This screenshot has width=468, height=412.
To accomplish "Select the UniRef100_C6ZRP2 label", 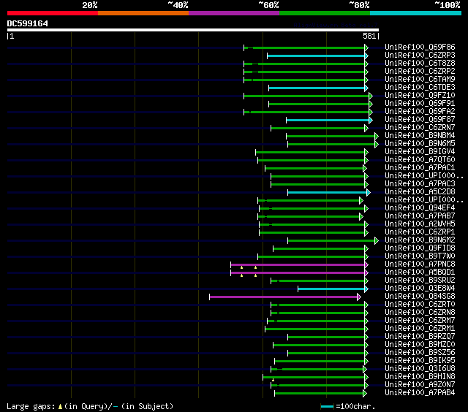I will [420, 72].
